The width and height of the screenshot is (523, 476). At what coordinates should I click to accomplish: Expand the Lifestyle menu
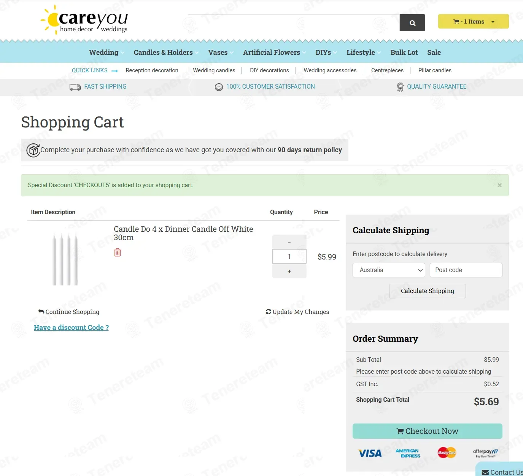364,53
